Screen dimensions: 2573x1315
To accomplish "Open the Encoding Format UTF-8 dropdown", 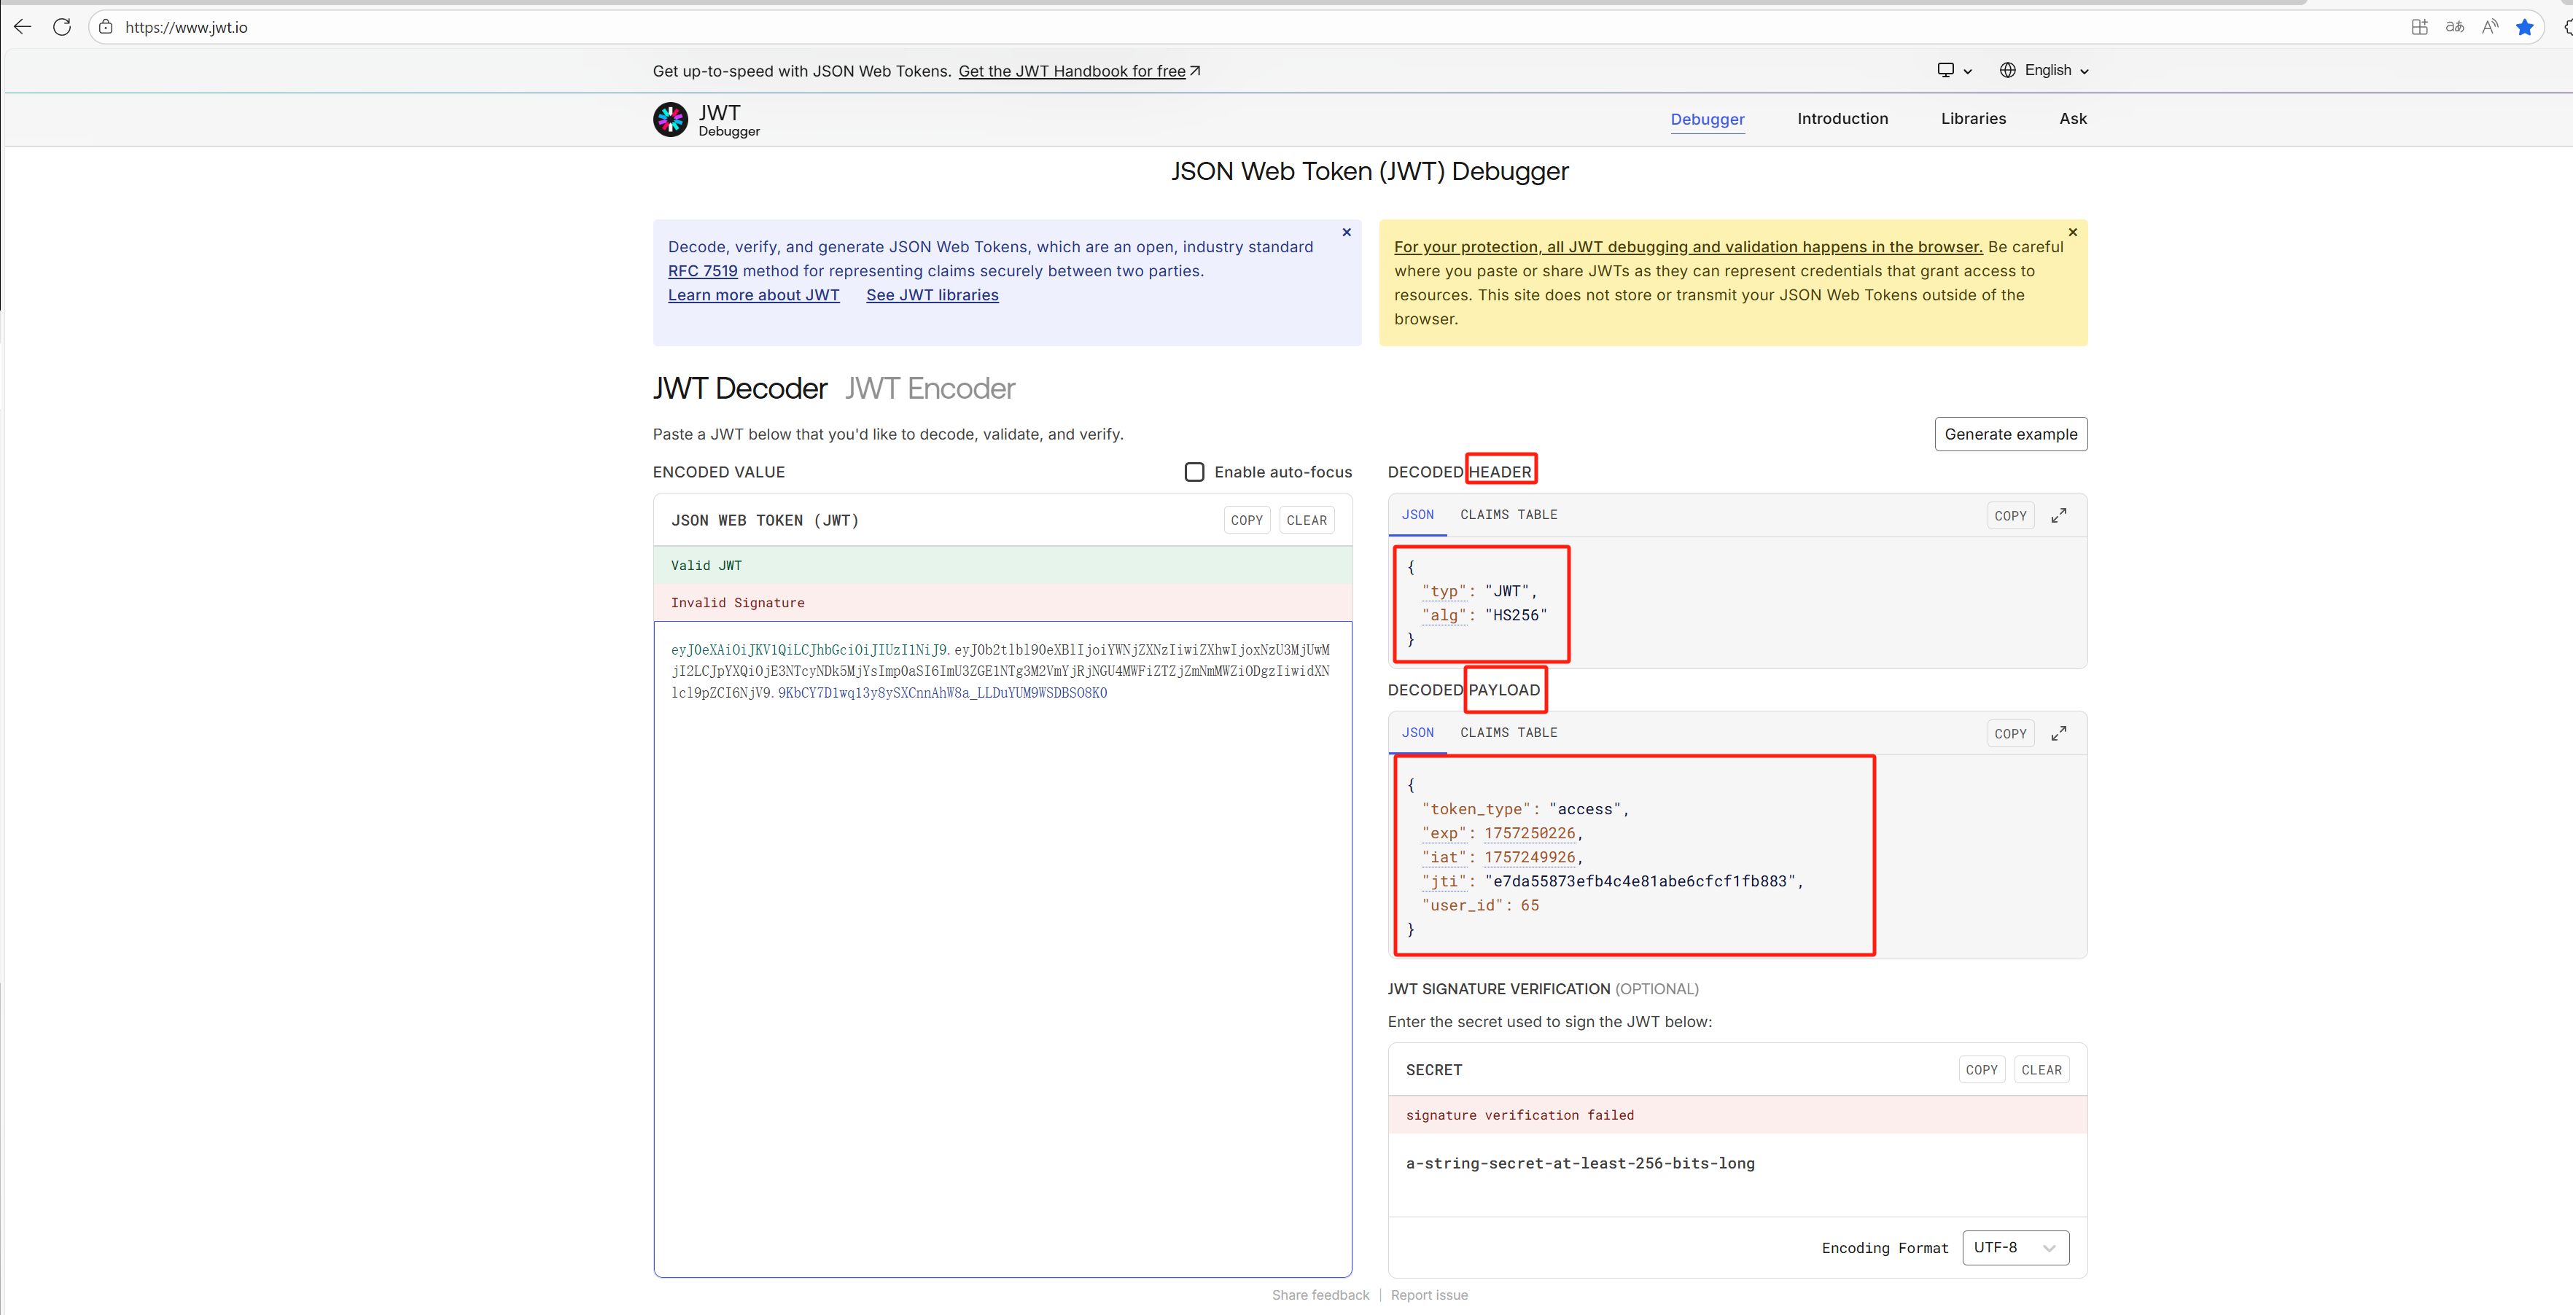I will click(x=2016, y=1247).
